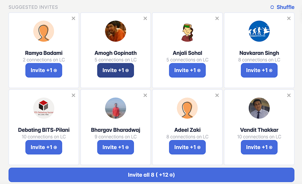Close Navkaran Singh's invite card
This screenshot has width=302, height=184.
point(289,18)
